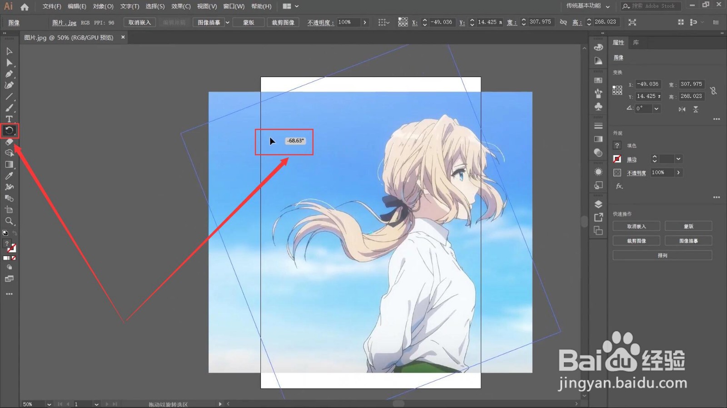This screenshot has height=408, width=727.
Task: Close the image.jpg document tab
Action: pos(123,37)
